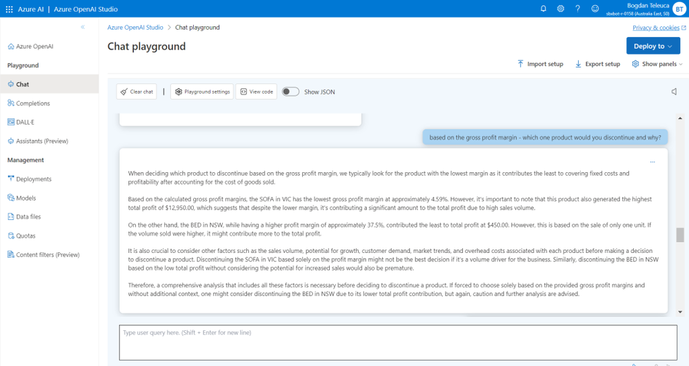The image size is (689, 366).
Task: Click the user query input box
Action: 398,343
